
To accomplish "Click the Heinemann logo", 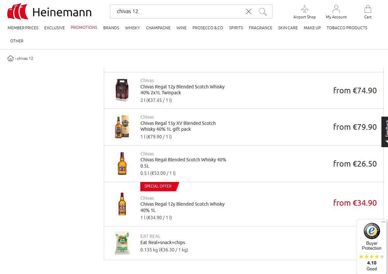I will [49, 11].
